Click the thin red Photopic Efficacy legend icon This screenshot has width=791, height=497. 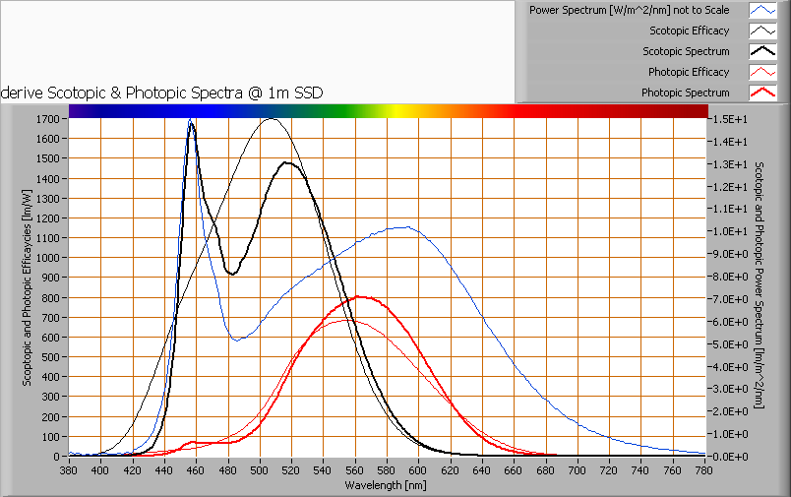tap(762, 72)
